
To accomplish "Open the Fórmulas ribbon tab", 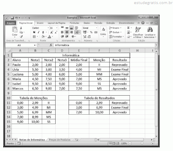I will coord(75,23).
